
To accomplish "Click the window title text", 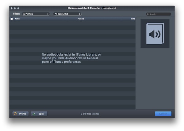I will tap(92, 8).
